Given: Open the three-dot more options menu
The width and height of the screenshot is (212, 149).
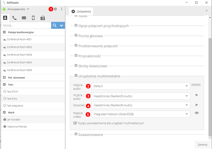Looking at the screenshot, I should 62,9.
